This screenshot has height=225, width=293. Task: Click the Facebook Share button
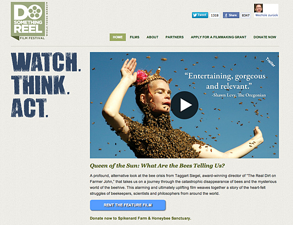[x=231, y=15]
